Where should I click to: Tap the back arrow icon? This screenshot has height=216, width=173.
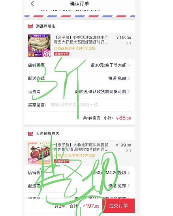point(32,4)
